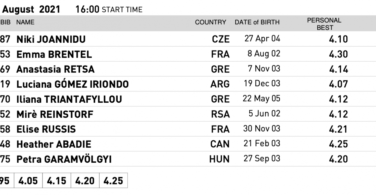Viewport: 376px width, 195px height.
Task: Click the name Heather ABADIE
Action: pyautogui.click(x=54, y=144)
